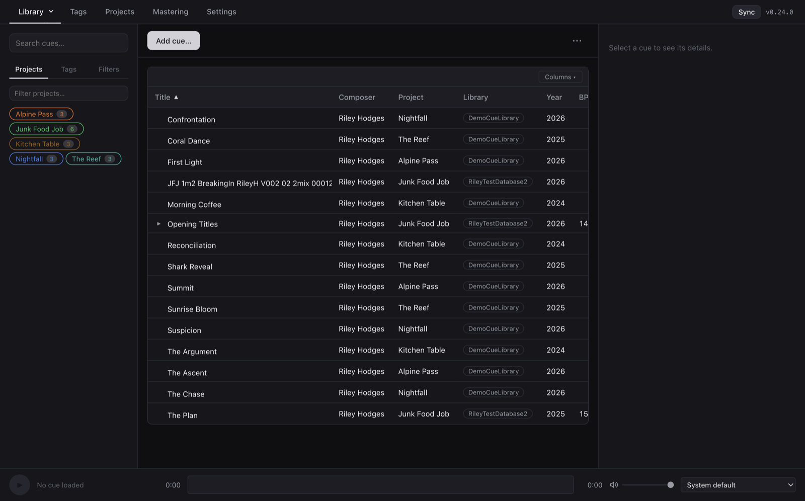The height and width of the screenshot is (501, 805).
Task: Select the sidebar Tags tab
Action: pyautogui.click(x=69, y=69)
